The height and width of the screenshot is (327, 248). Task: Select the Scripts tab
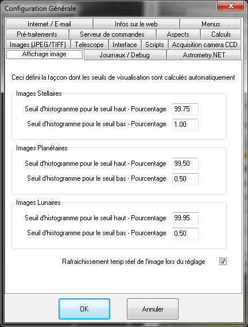(154, 45)
